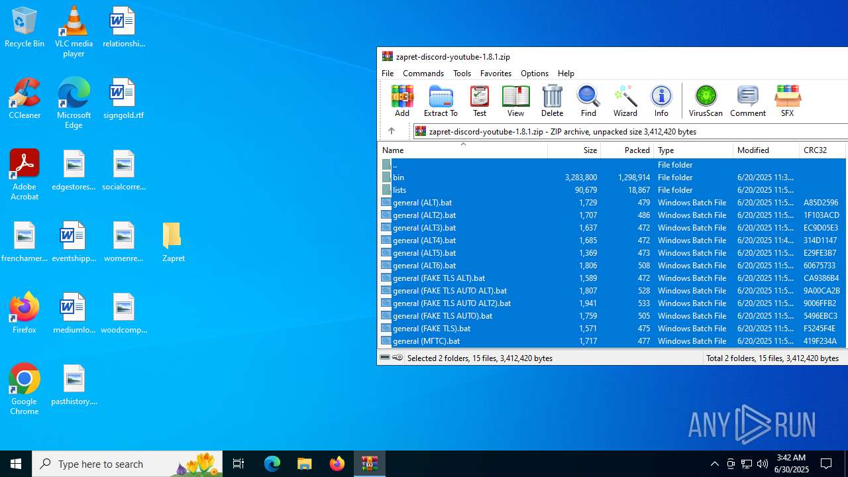Sort by the Name column header

(x=463, y=150)
